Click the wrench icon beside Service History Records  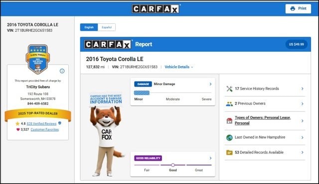(229, 89)
